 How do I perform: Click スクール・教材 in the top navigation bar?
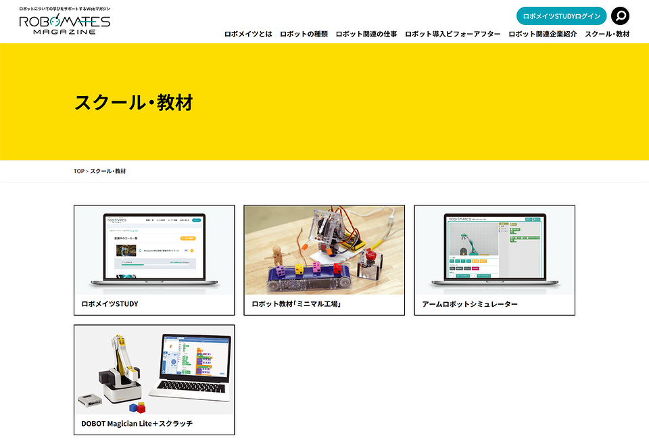(606, 34)
